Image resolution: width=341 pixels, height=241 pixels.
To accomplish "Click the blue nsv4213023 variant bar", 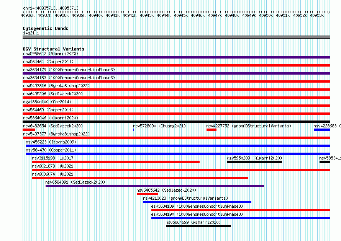I will pyautogui.click(x=197, y=202).
